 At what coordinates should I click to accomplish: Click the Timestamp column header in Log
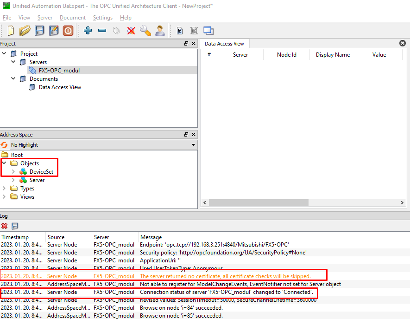23,237
